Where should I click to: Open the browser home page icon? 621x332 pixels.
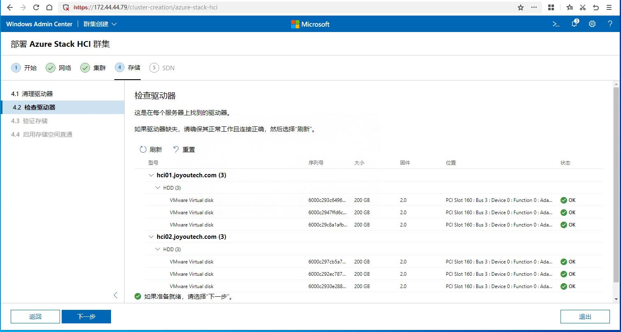pyautogui.click(x=49, y=7)
